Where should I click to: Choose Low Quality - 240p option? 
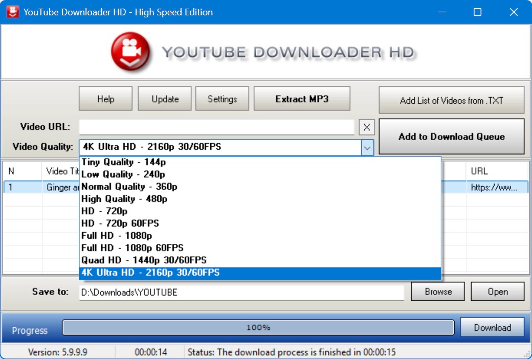point(123,174)
